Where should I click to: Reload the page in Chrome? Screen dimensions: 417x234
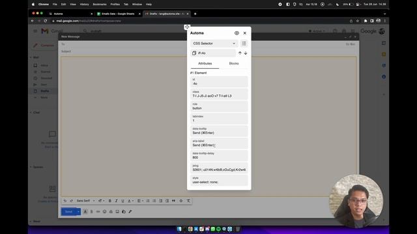pyautogui.click(x=46, y=21)
